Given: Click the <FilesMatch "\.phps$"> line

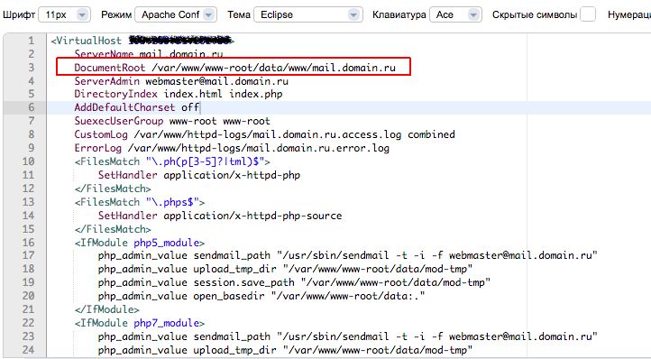Looking at the screenshot, I should pyautogui.click(x=140, y=202).
